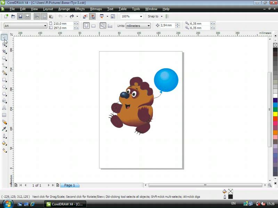Viewport: 278px width, 208px height.
Task: Set page orientation to Portrait
Action: tap(86, 26)
